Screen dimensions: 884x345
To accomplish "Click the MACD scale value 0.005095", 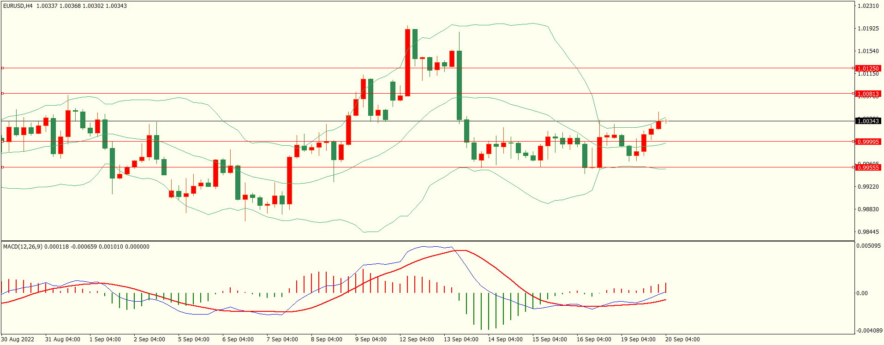I will pyautogui.click(x=868, y=246).
